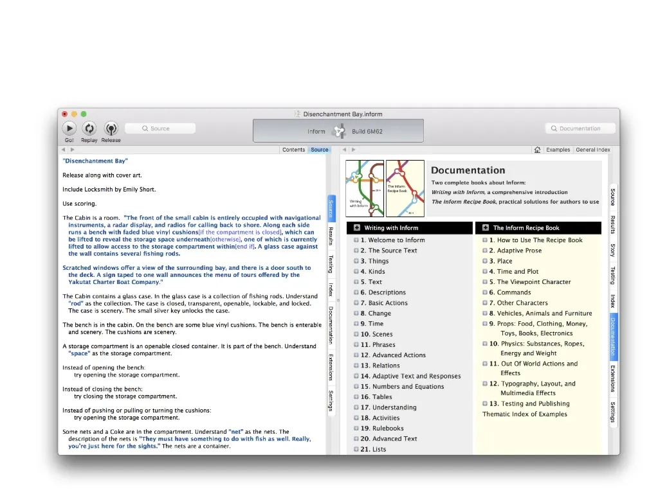
Task: Open the General Index tab
Action: pos(592,150)
